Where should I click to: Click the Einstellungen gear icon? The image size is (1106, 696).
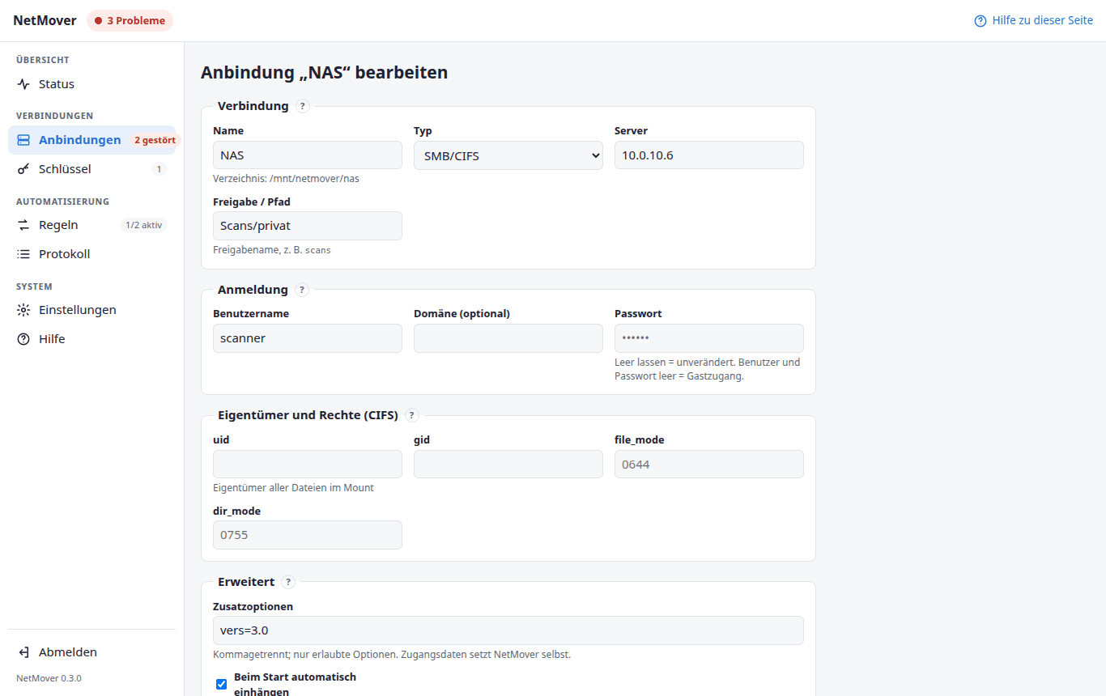click(x=23, y=310)
